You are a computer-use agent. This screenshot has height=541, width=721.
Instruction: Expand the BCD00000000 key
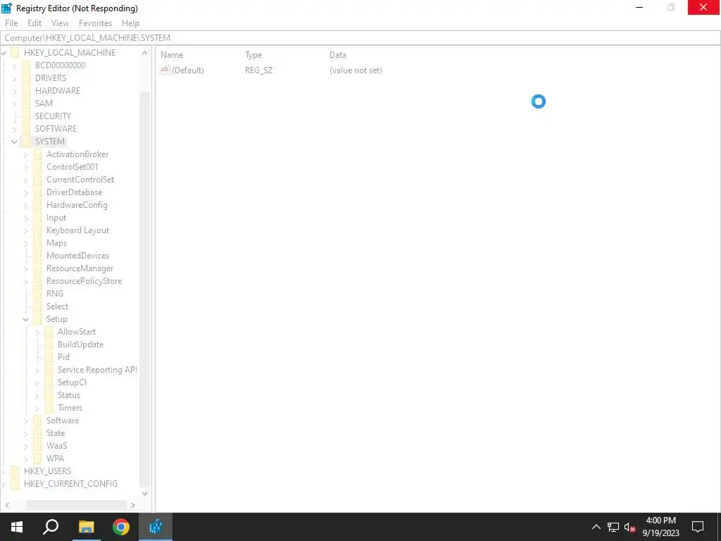click(15, 66)
